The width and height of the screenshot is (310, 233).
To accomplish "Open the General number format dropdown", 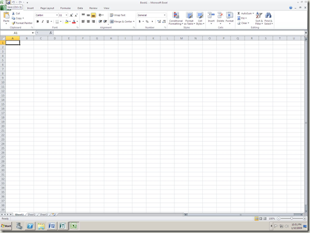I will coord(164,15).
